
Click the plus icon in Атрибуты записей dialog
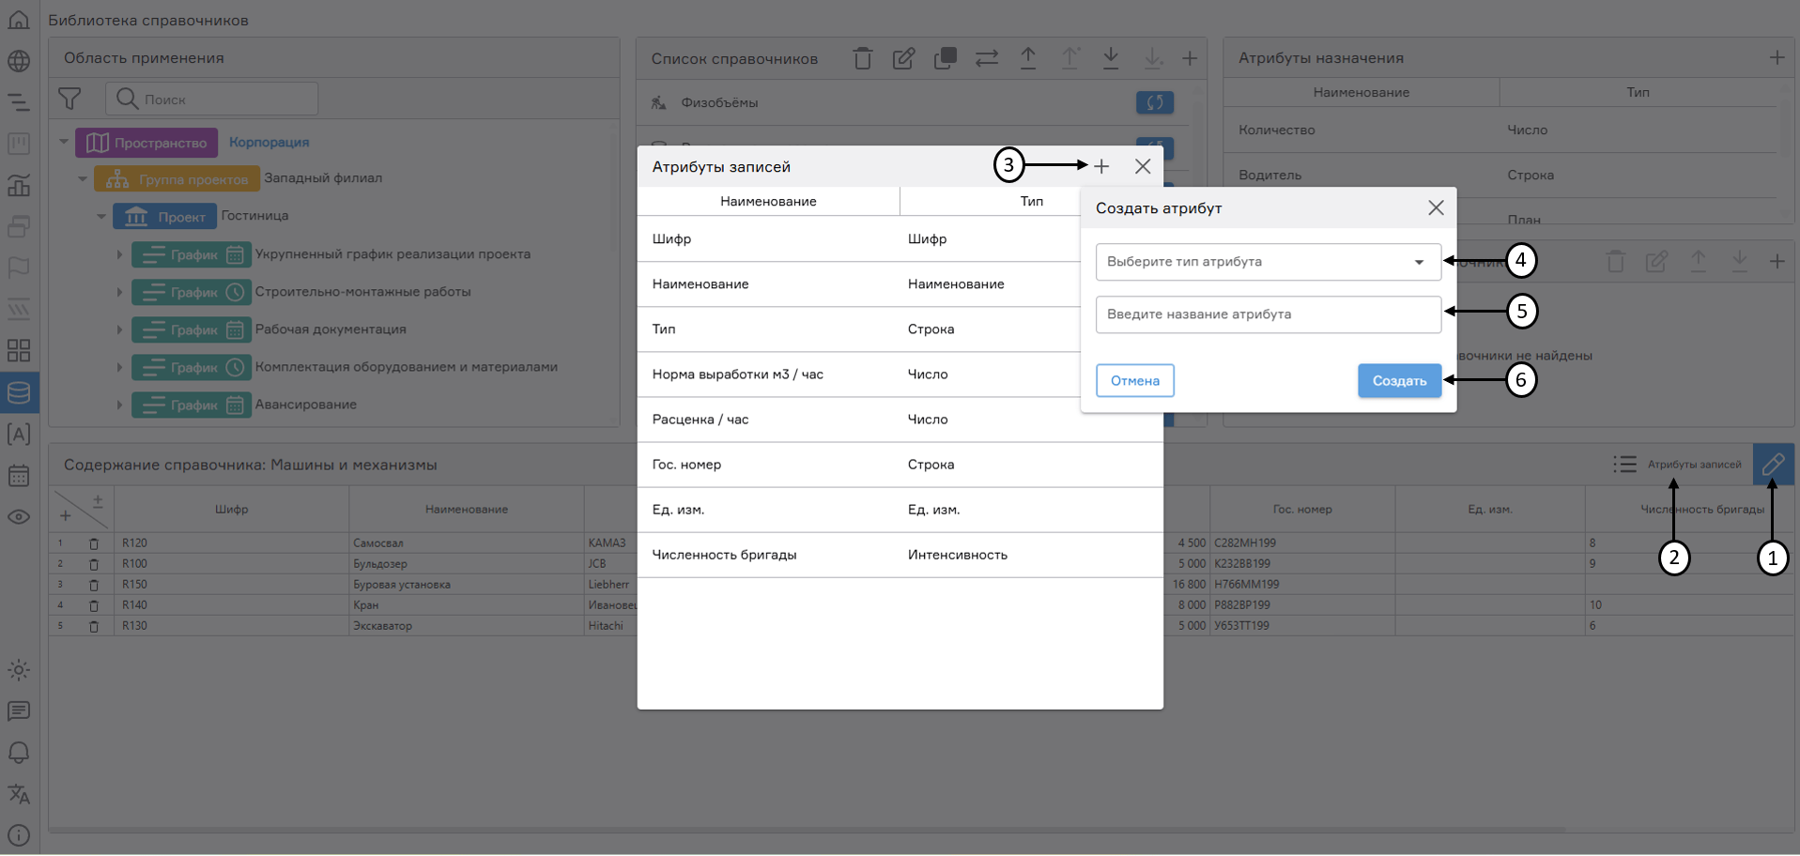coord(1101,166)
